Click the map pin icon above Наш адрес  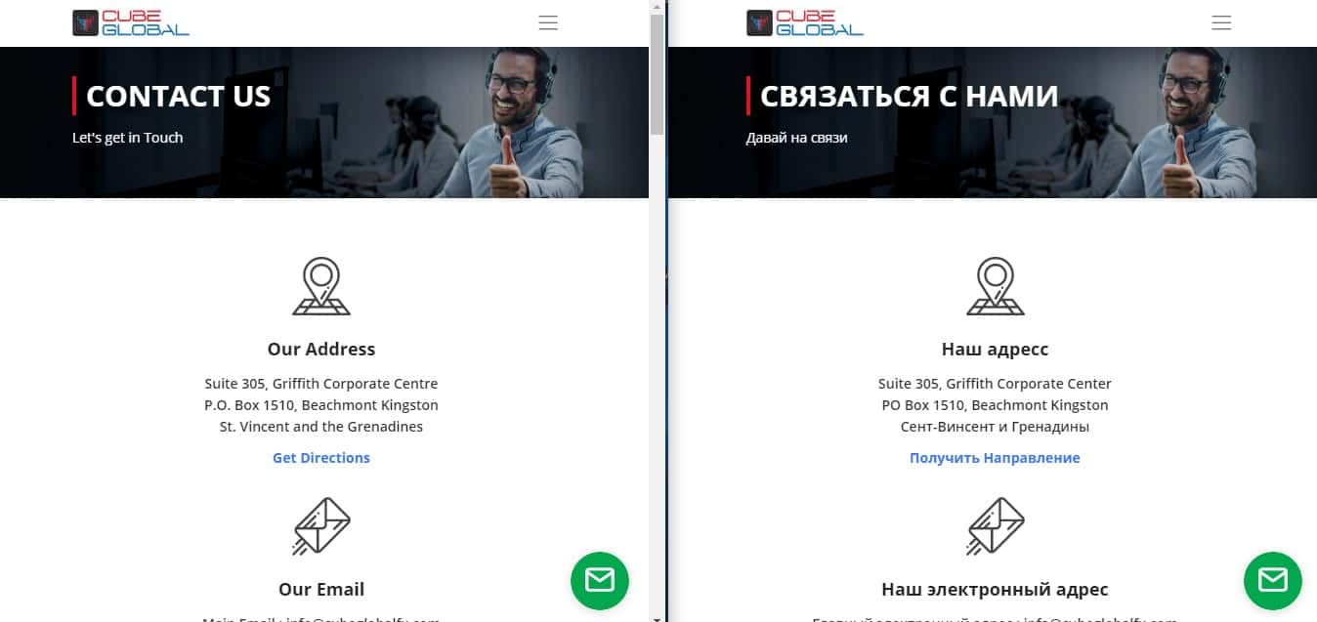point(995,286)
